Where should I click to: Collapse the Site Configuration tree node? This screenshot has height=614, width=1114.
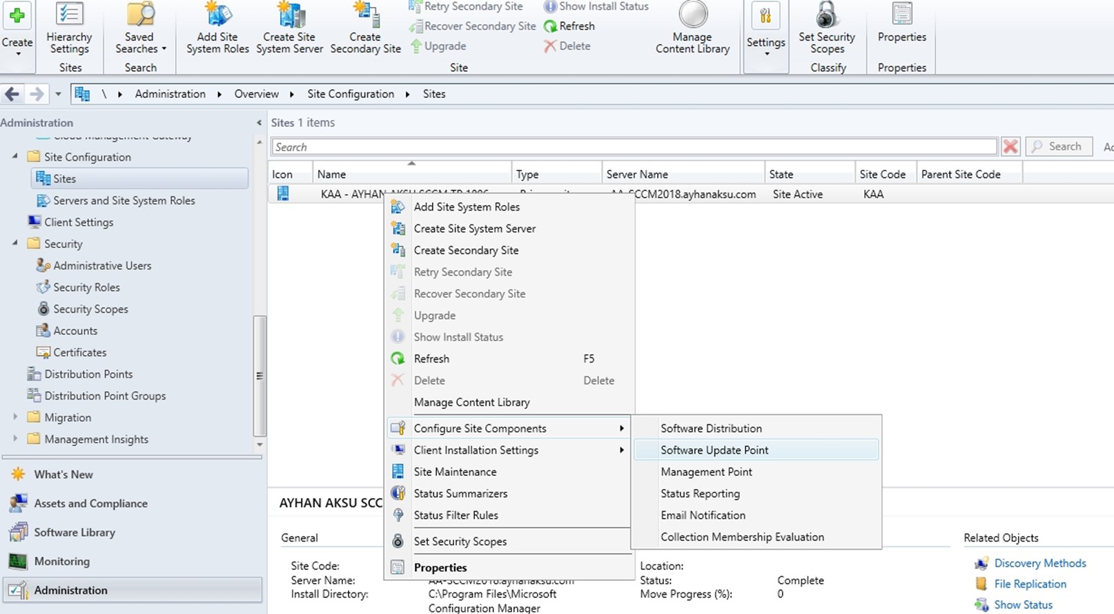(15, 157)
